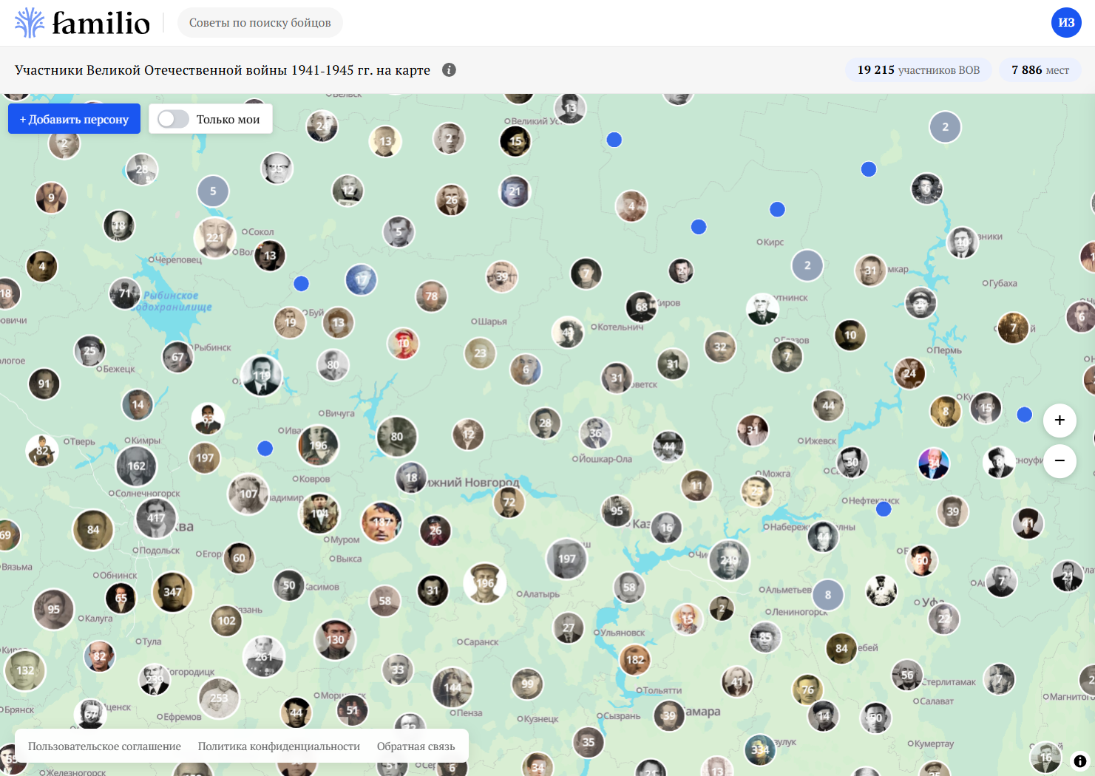Toggle the Только мои switch
Viewport: 1095px width, 776px height.
coord(174,119)
